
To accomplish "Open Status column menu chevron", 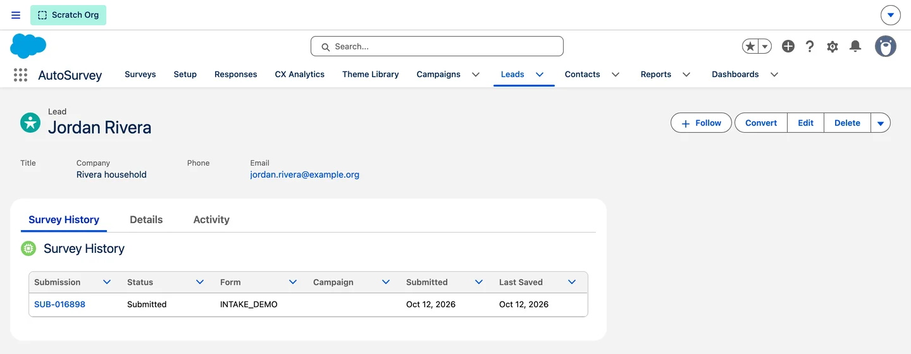I will (200, 282).
